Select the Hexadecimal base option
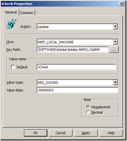Screen dimensions: 127x141 coord(98,107)
